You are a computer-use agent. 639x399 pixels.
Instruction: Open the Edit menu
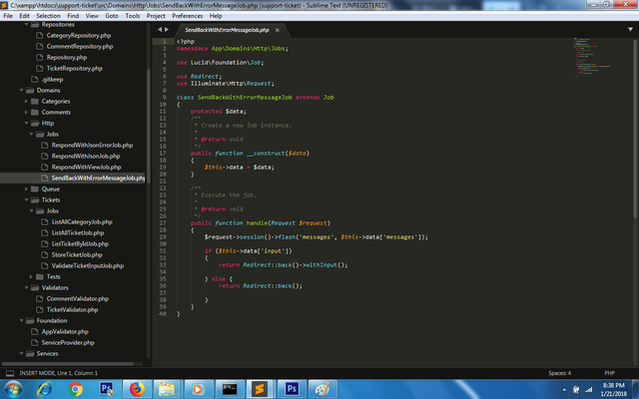[24, 16]
